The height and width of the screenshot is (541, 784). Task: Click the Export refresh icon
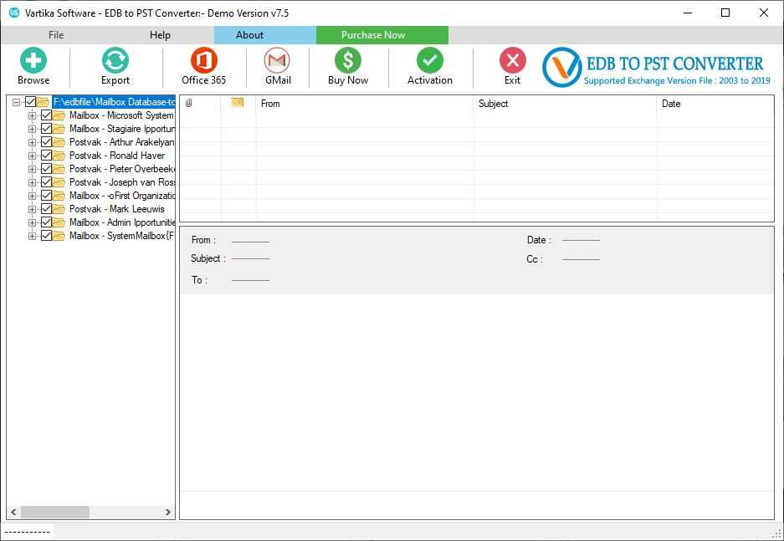(x=115, y=60)
